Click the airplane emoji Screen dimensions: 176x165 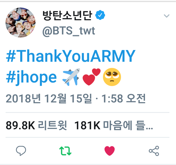pos(71,77)
